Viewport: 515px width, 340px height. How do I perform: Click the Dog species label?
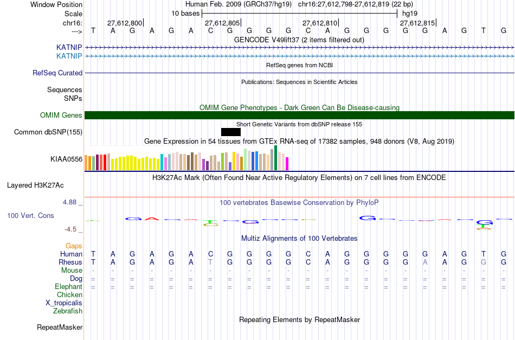click(76, 279)
